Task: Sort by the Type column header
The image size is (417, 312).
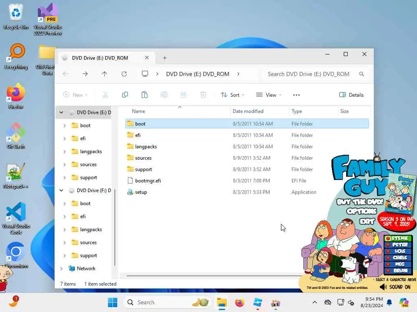Action: pos(296,111)
